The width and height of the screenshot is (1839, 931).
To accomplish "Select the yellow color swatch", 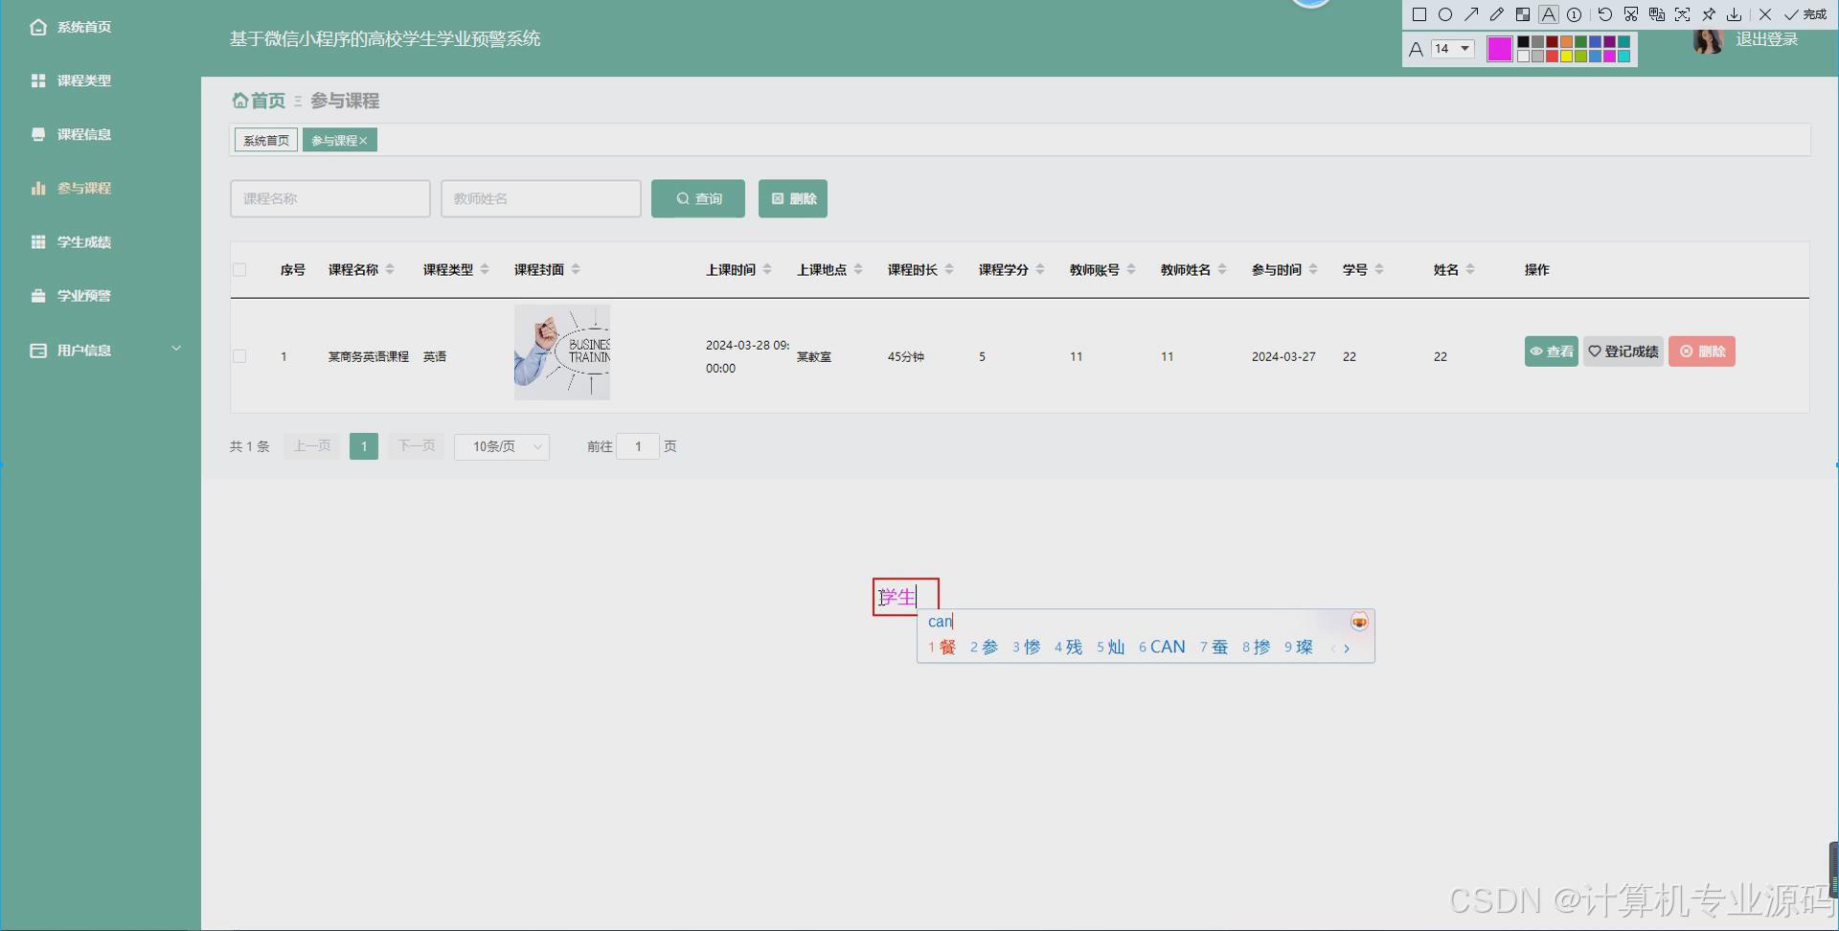I will [1567, 55].
